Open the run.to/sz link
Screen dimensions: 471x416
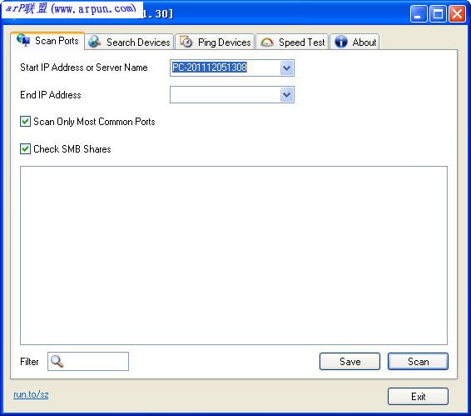coord(31,394)
